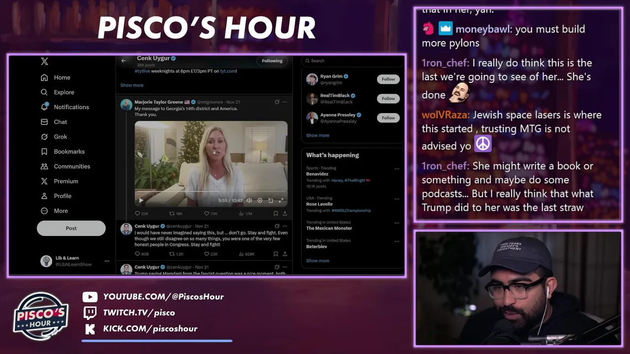
Task: Open more options on Cenk's Mamdani post
Action: (284, 267)
